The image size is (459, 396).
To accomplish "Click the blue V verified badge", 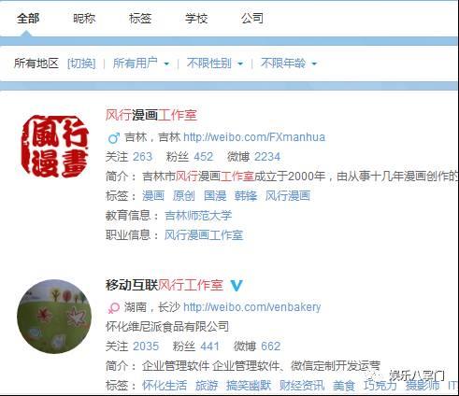I will [237, 285].
